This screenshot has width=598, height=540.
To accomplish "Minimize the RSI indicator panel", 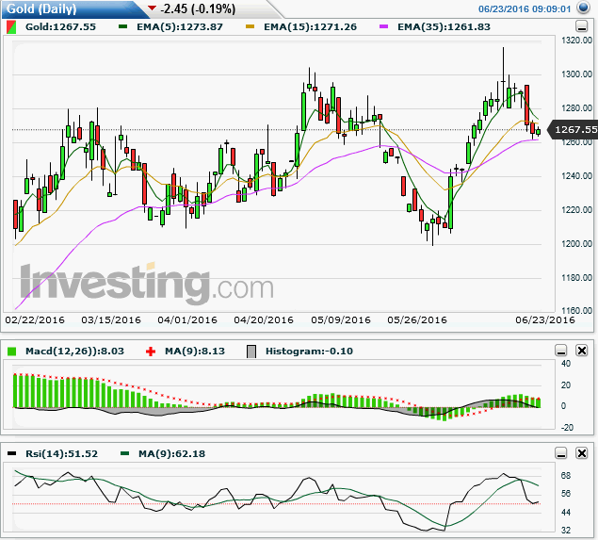I will 561,453.
